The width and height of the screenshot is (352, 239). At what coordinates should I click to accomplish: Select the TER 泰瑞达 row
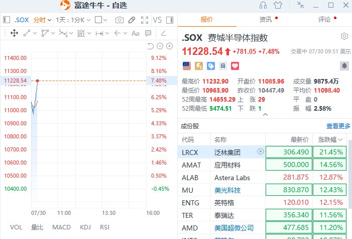pos(262,215)
